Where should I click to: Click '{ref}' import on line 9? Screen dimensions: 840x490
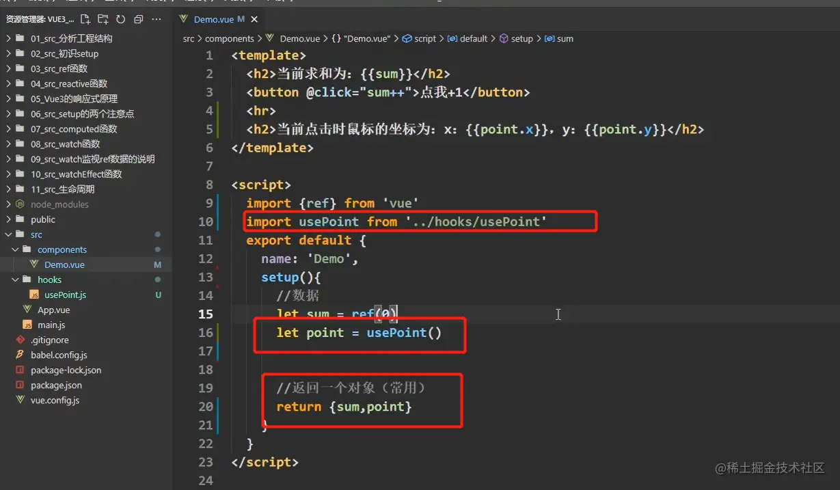318,203
